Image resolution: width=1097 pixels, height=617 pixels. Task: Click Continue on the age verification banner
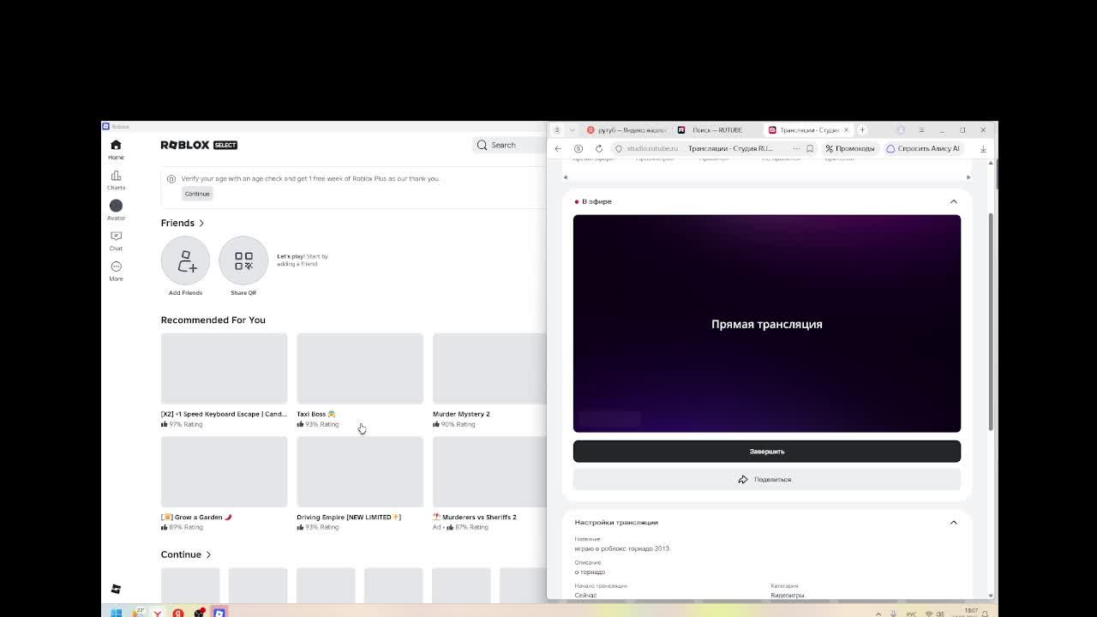pos(197,194)
